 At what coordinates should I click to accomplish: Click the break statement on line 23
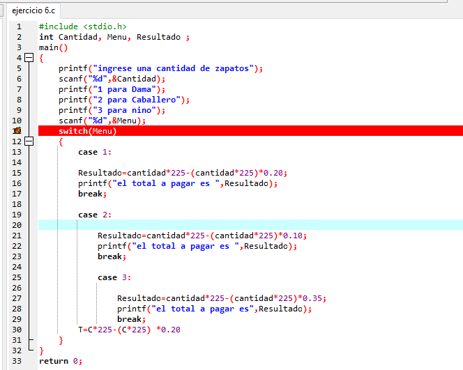click(x=112, y=256)
